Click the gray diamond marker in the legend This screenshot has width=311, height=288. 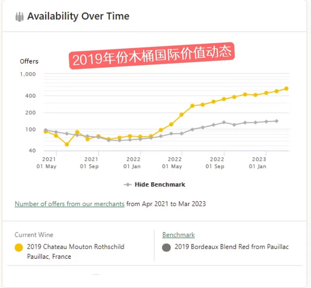[x=128, y=185]
